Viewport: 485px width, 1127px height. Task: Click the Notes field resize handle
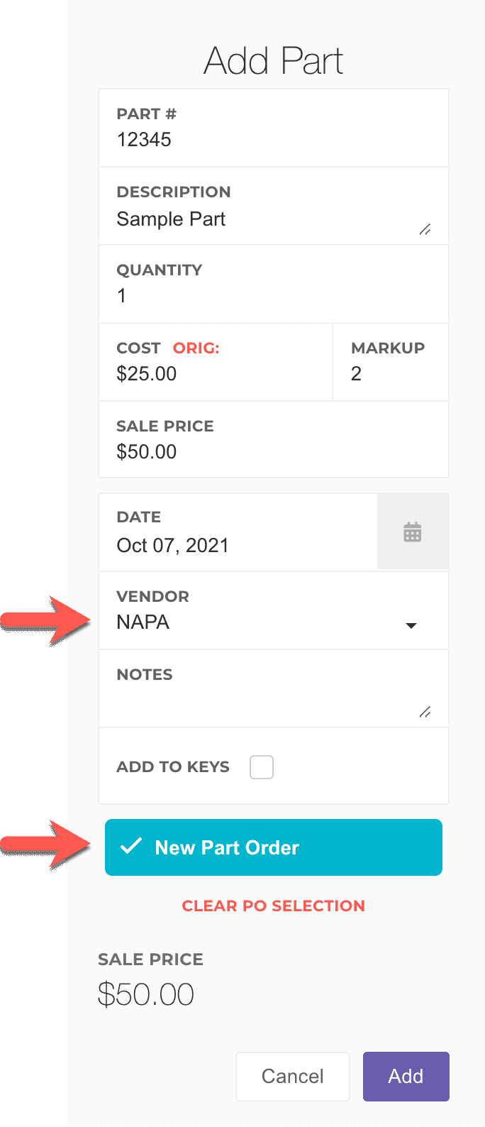(x=425, y=712)
